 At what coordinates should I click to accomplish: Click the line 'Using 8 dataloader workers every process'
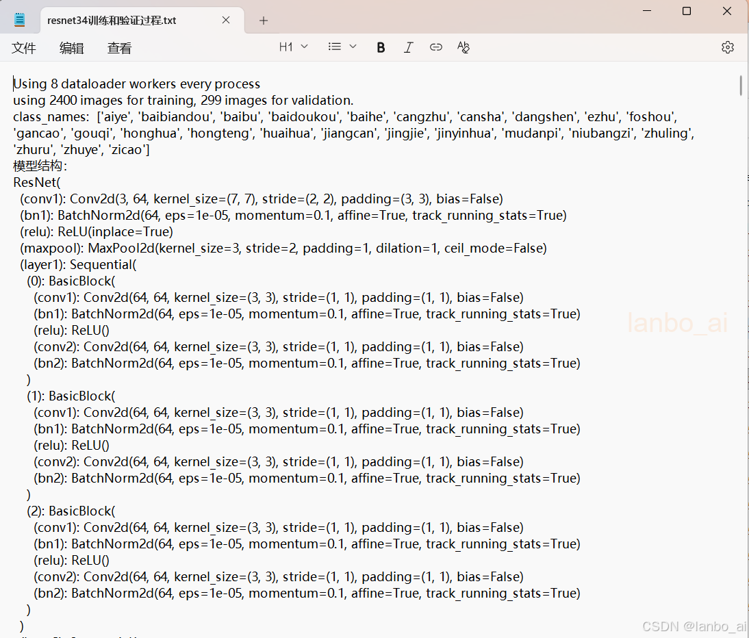137,84
